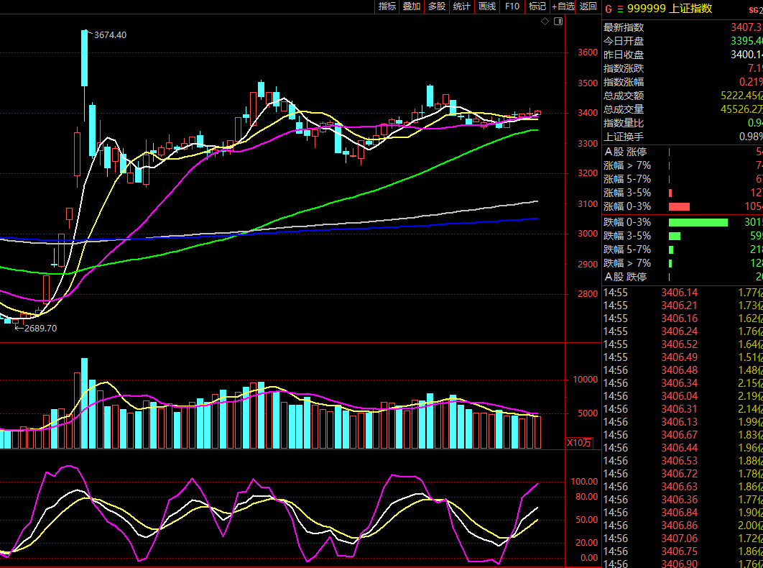Open the 叠加 overlay menu
This screenshot has width=763, height=568.
pos(412,6)
